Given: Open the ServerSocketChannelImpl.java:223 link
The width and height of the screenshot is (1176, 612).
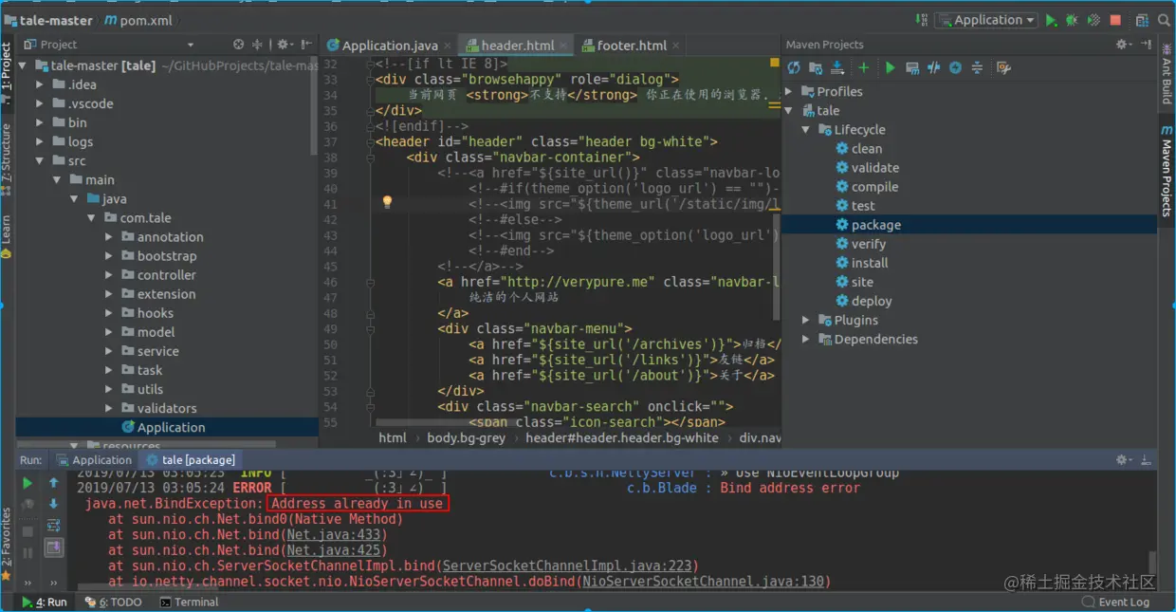Looking at the screenshot, I should point(567,566).
